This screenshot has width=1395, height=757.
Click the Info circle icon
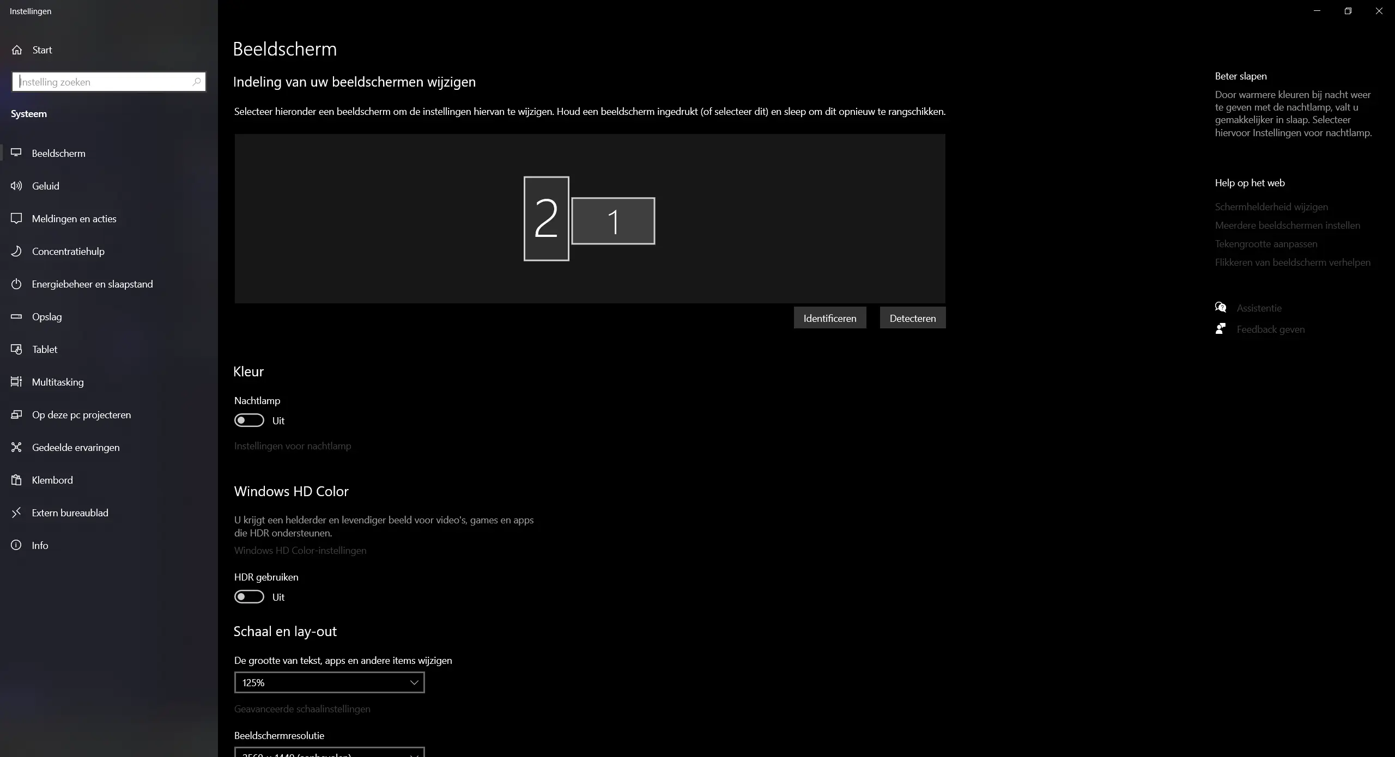click(16, 545)
